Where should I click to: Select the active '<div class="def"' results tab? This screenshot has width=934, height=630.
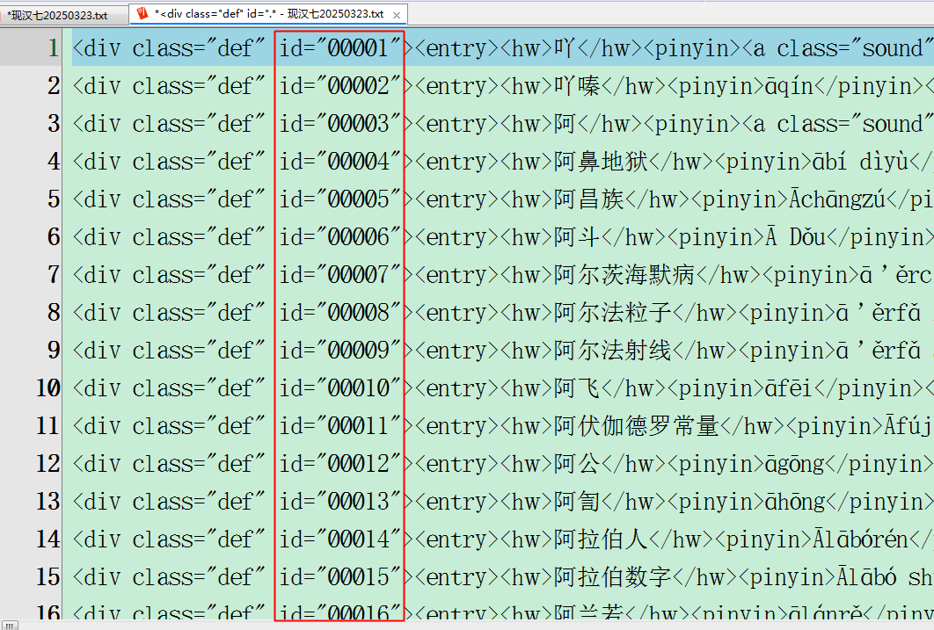(268, 15)
